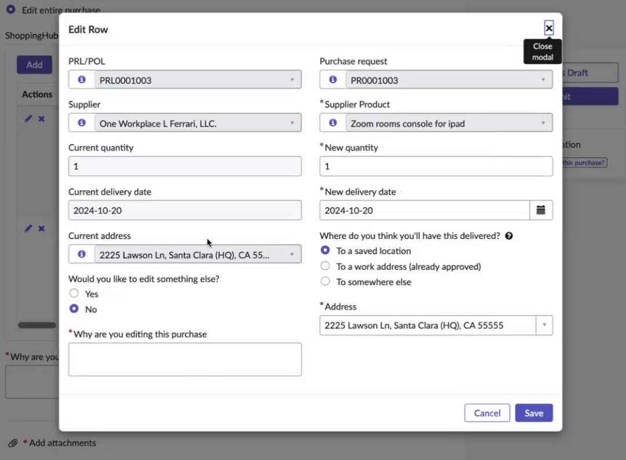The width and height of the screenshot is (626, 460).
Task: Click the 'this purchase?' link in background
Action: pyautogui.click(x=584, y=162)
